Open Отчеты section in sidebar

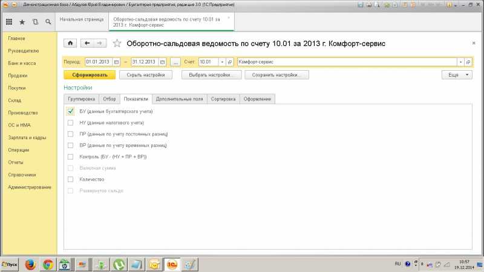(x=16, y=162)
